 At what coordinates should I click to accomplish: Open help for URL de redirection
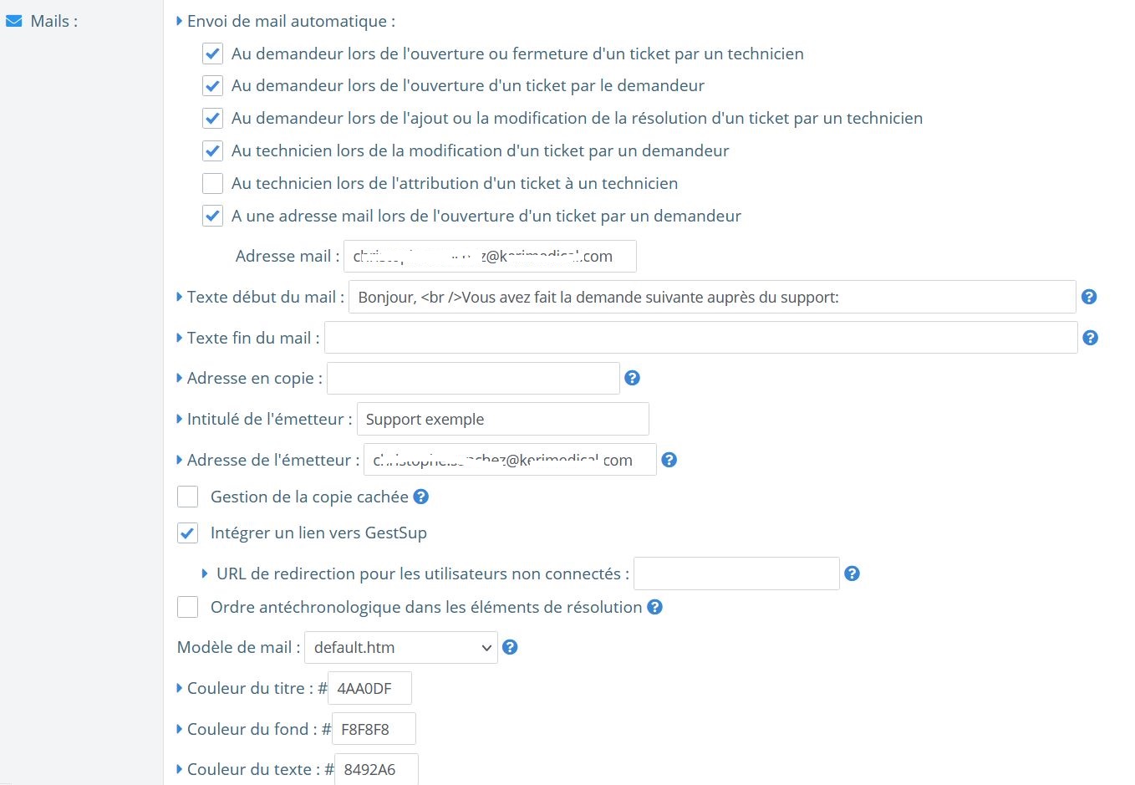(852, 573)
